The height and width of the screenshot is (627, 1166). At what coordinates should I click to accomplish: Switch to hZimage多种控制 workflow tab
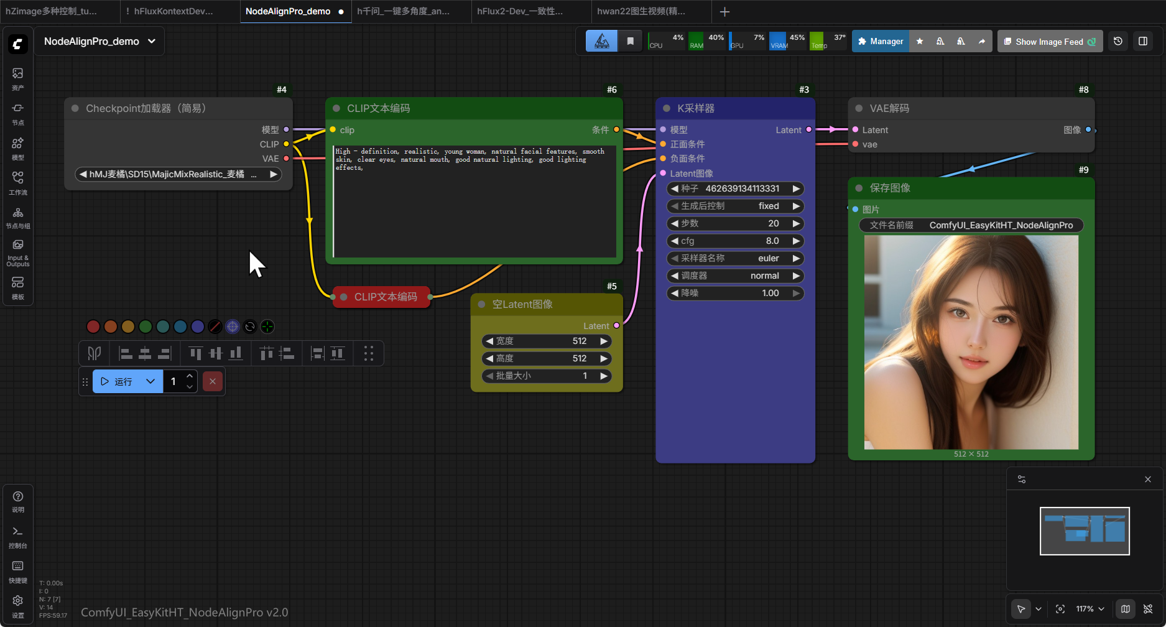pyautogui.click(x=60, y=11)
